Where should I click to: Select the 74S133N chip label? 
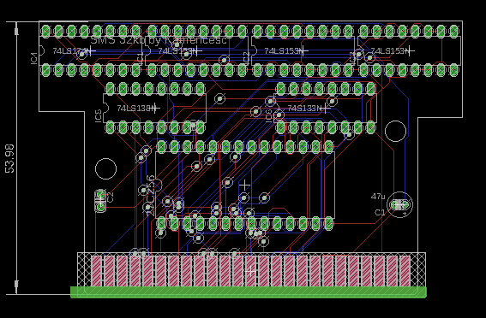(x=304, y=109)
